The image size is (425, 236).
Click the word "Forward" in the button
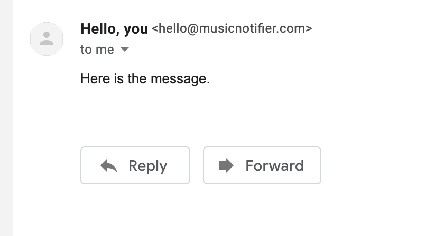coord(274,166)
